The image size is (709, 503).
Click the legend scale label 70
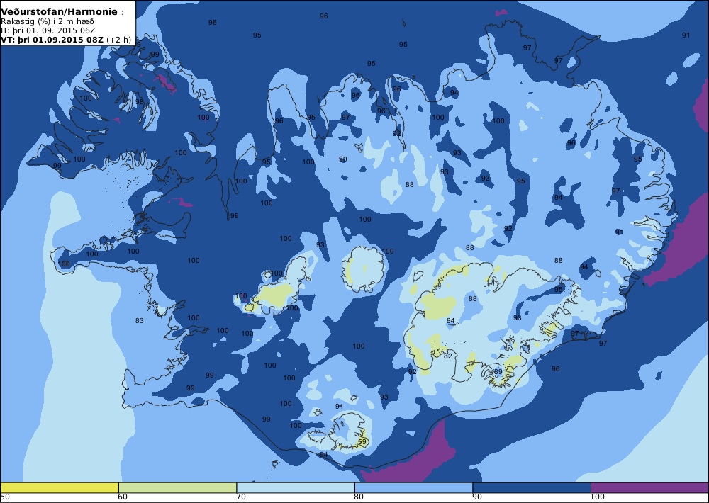click(x=241, y=497)
